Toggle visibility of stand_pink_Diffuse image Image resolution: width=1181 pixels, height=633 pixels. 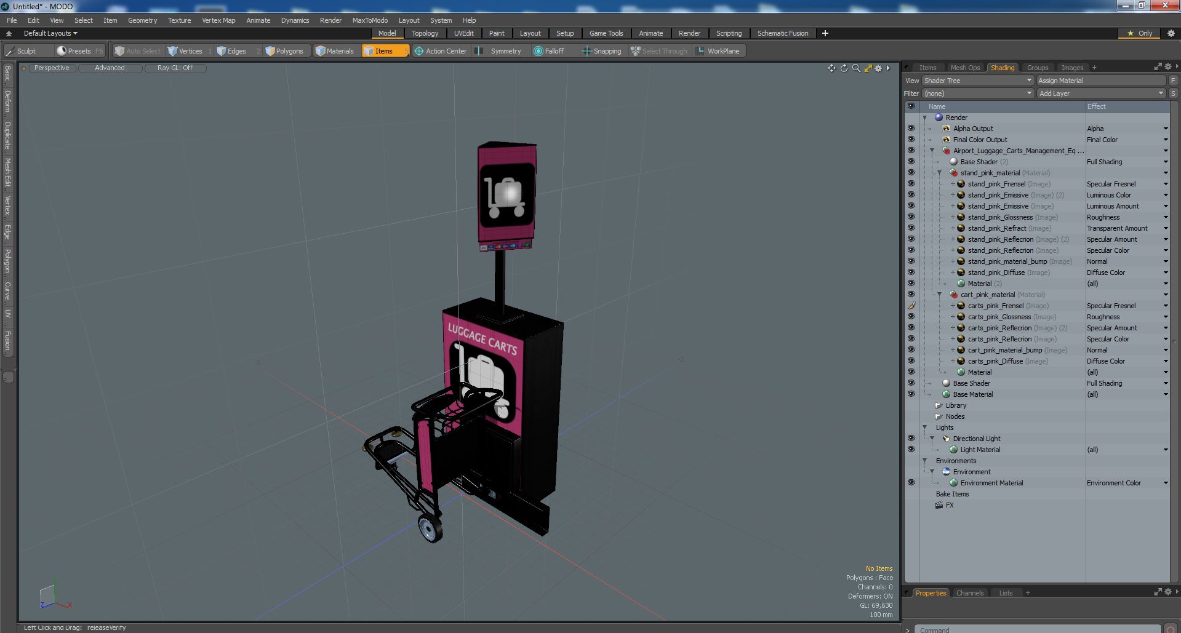click(911, 273)
